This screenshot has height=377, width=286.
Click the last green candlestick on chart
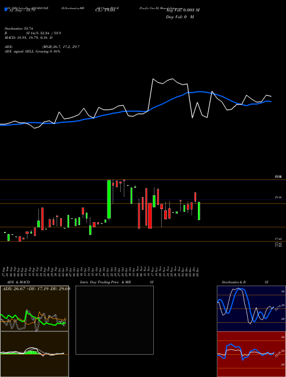199,211
